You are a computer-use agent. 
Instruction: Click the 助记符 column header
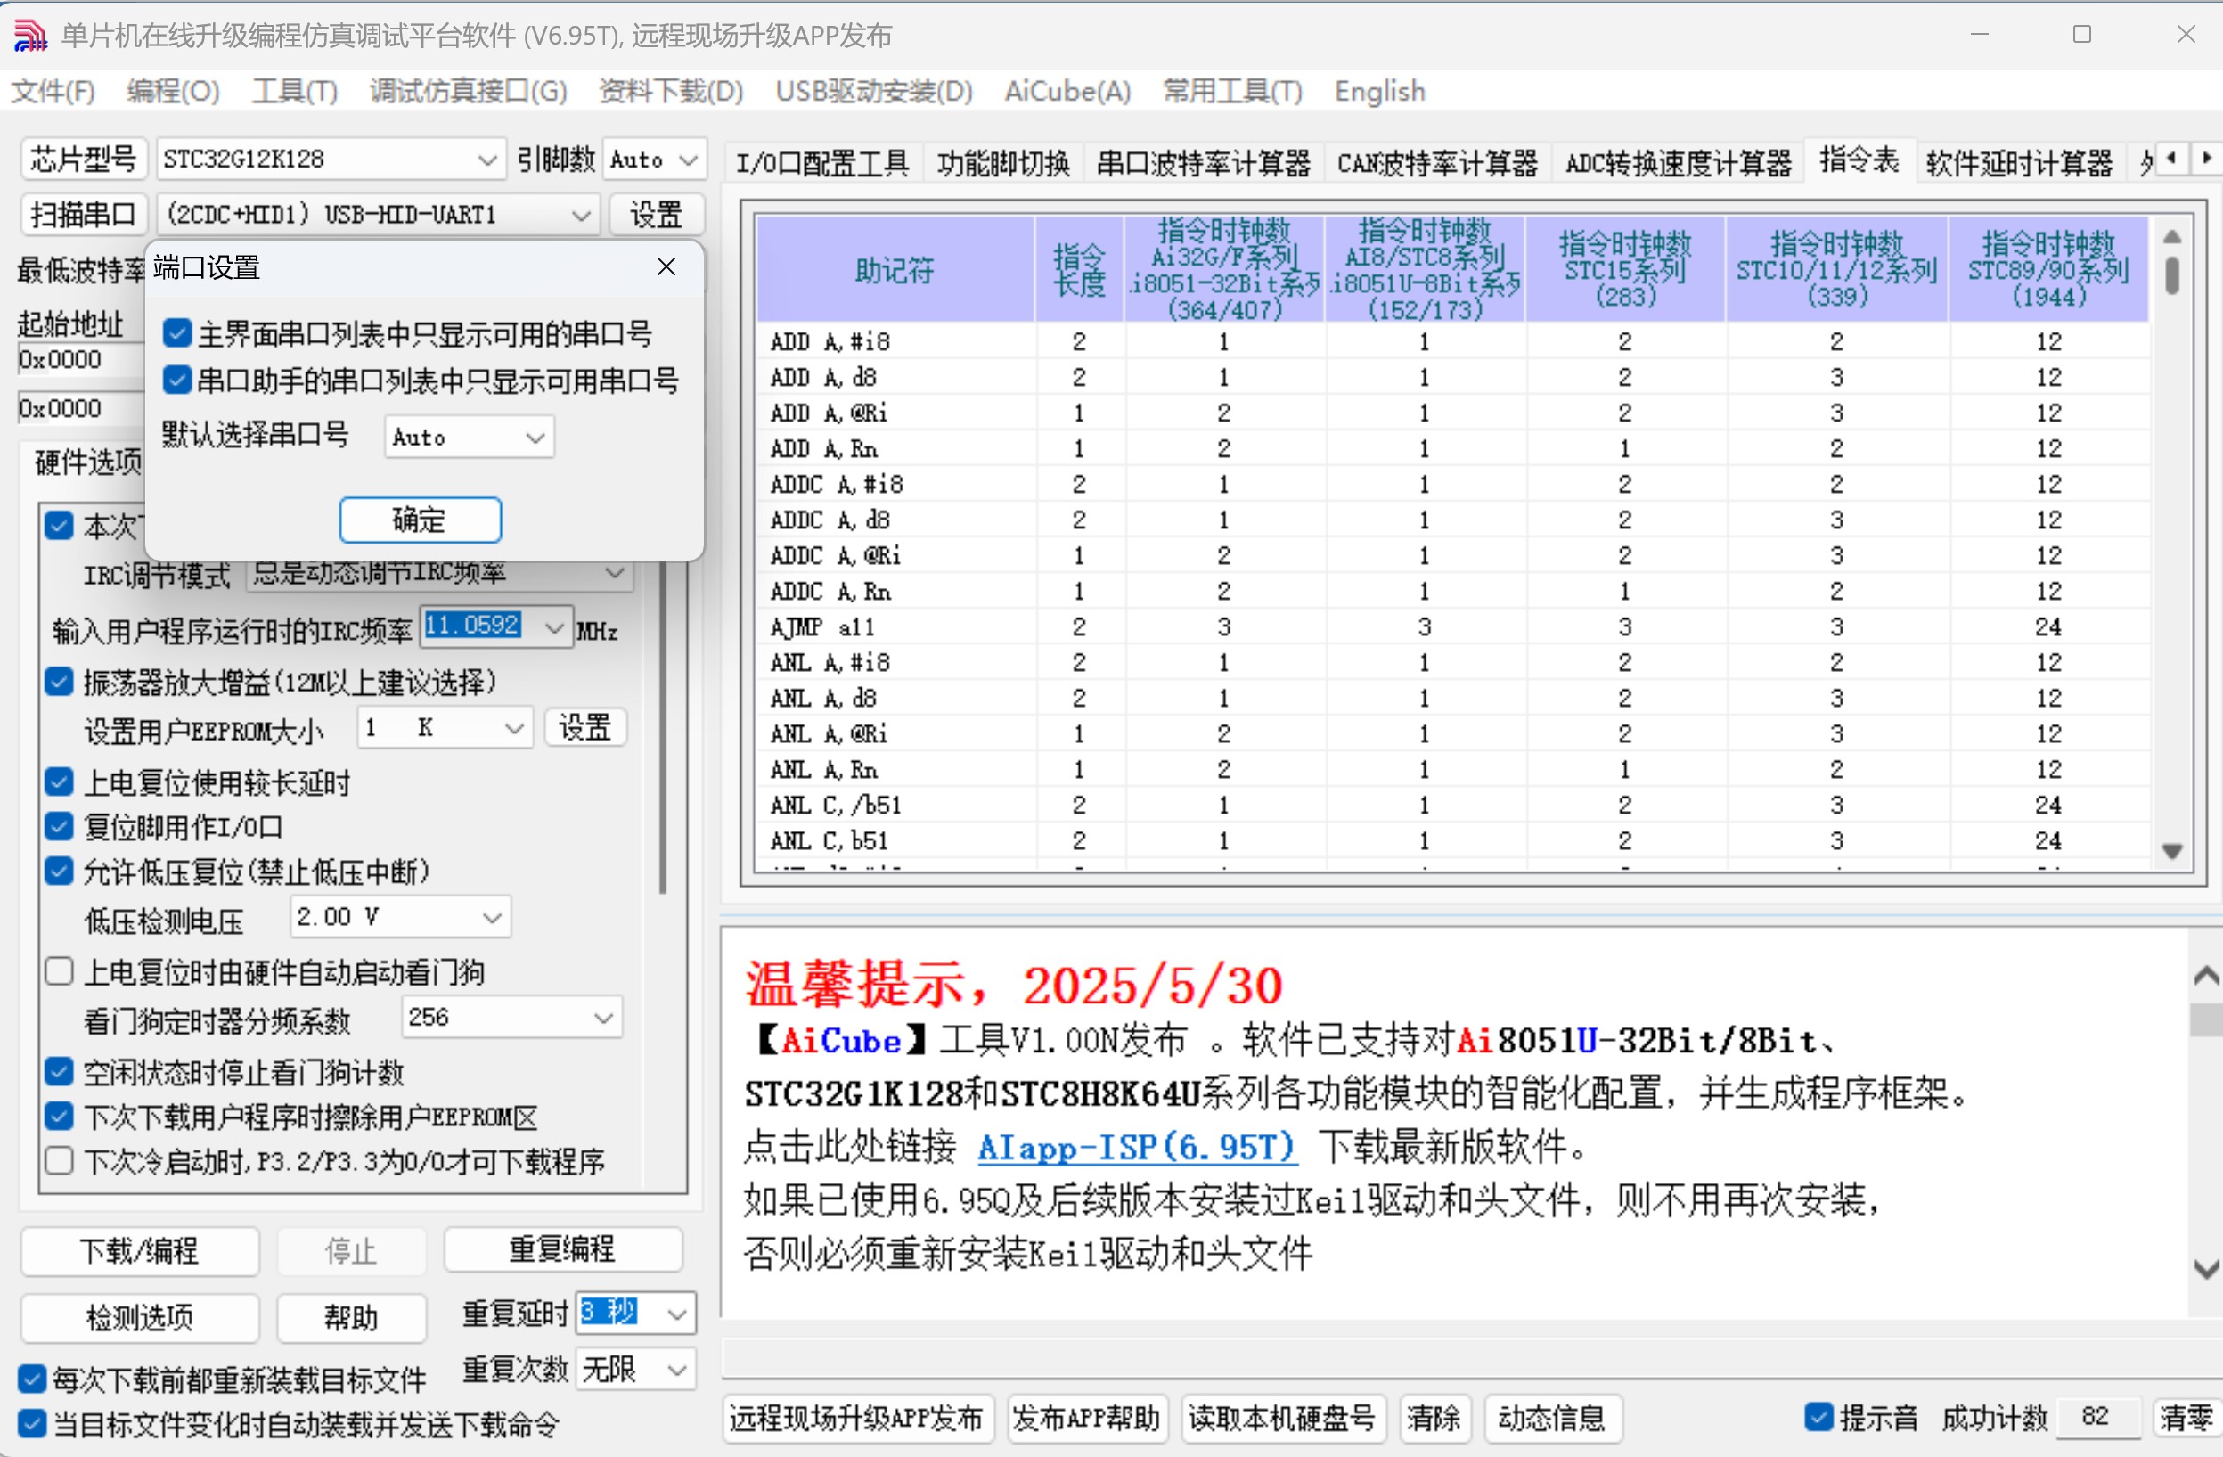pos(894,270)
